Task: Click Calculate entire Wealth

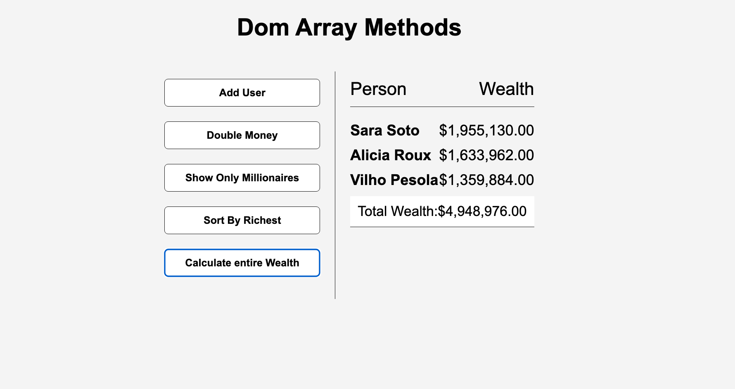Action: tap(242, 263)
